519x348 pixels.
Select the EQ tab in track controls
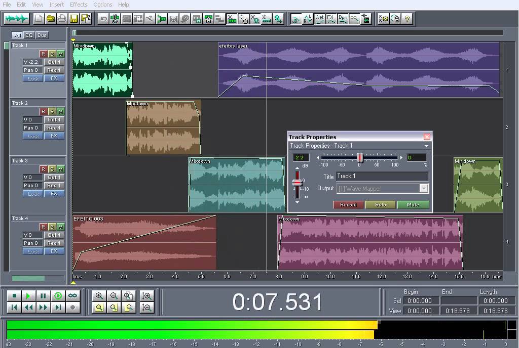[x=29, y=35]
